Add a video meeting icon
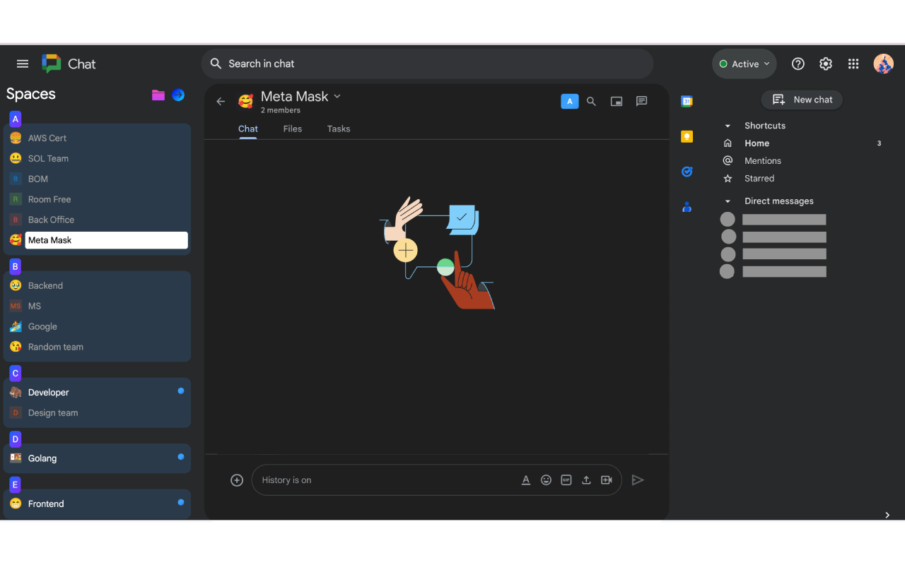 [x=606, y=480]
